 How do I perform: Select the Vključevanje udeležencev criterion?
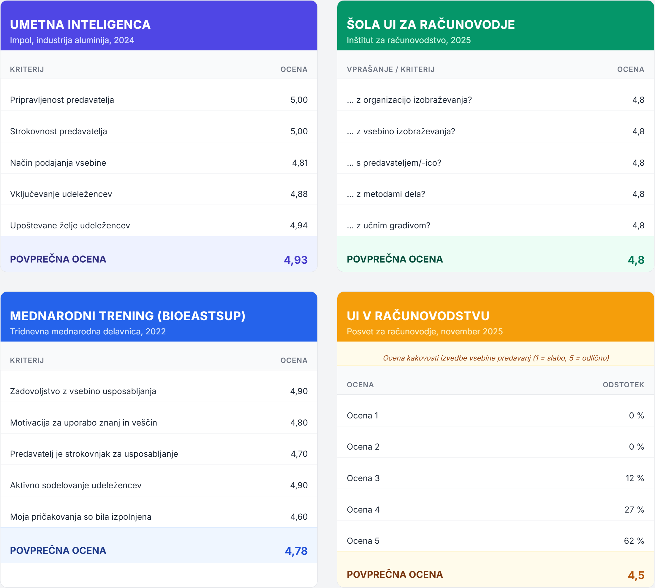(x=61, y=194)
